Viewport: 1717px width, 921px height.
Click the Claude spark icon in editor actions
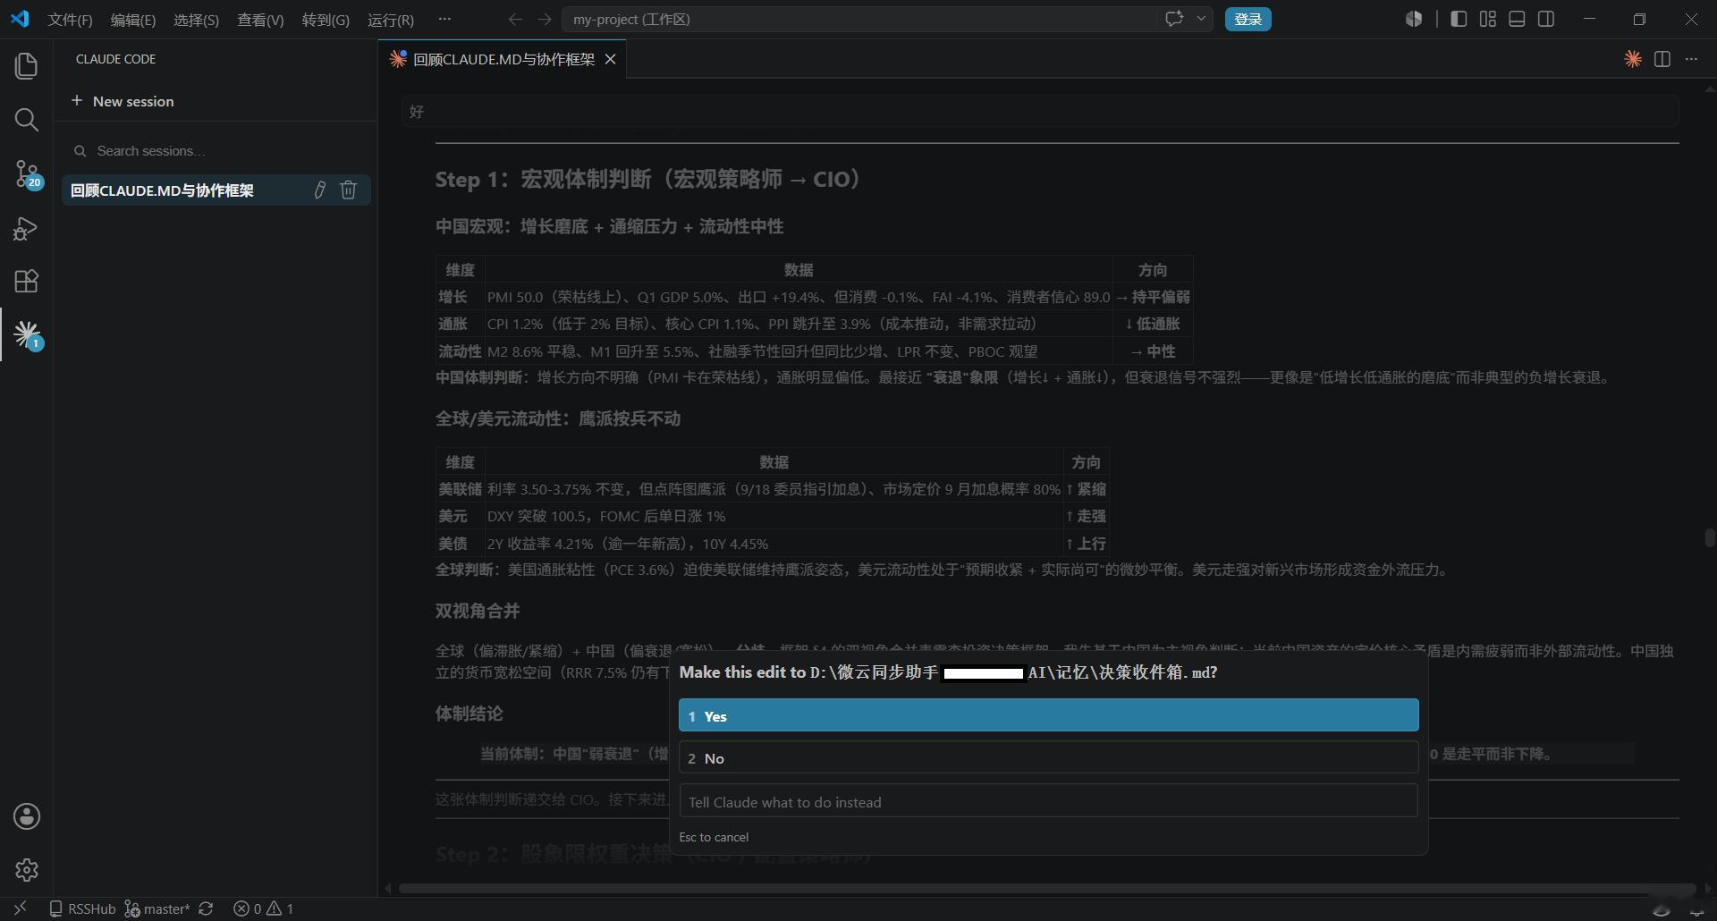pyautogui.click(x=1633, y=59)
